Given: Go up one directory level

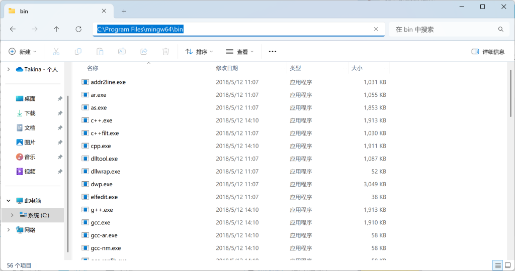Looking at the screenshot, I should point(56,30).
